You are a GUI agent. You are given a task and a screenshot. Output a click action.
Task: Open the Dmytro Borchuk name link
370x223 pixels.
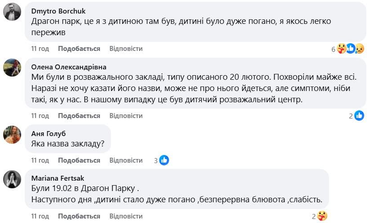click(58, 11)
